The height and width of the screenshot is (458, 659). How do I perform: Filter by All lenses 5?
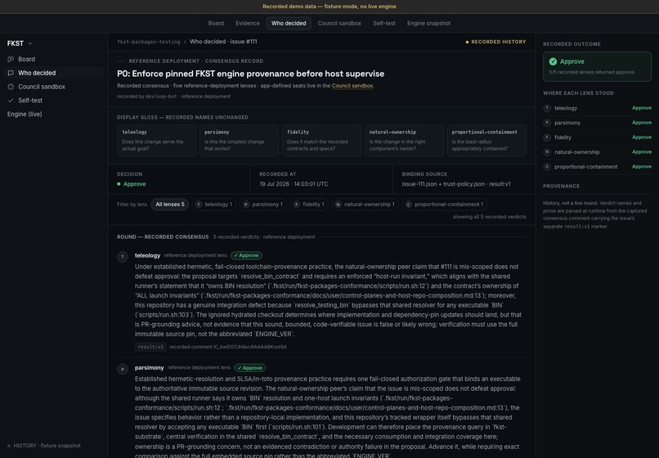[170, 204]
